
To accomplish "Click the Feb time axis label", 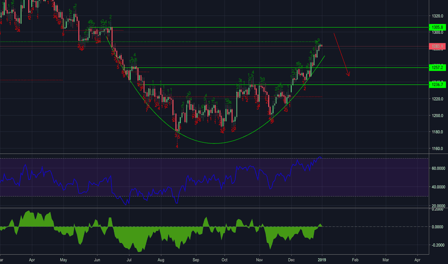I will pos(355,260).
